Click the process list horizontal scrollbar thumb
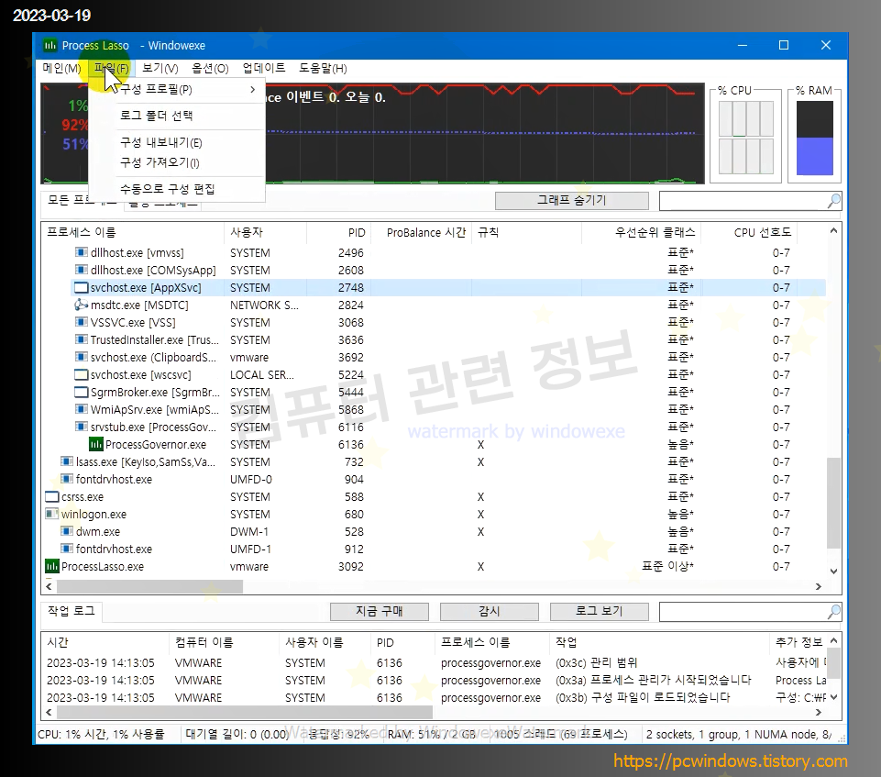Screen dimensions: 881x777 coord(150,586)
